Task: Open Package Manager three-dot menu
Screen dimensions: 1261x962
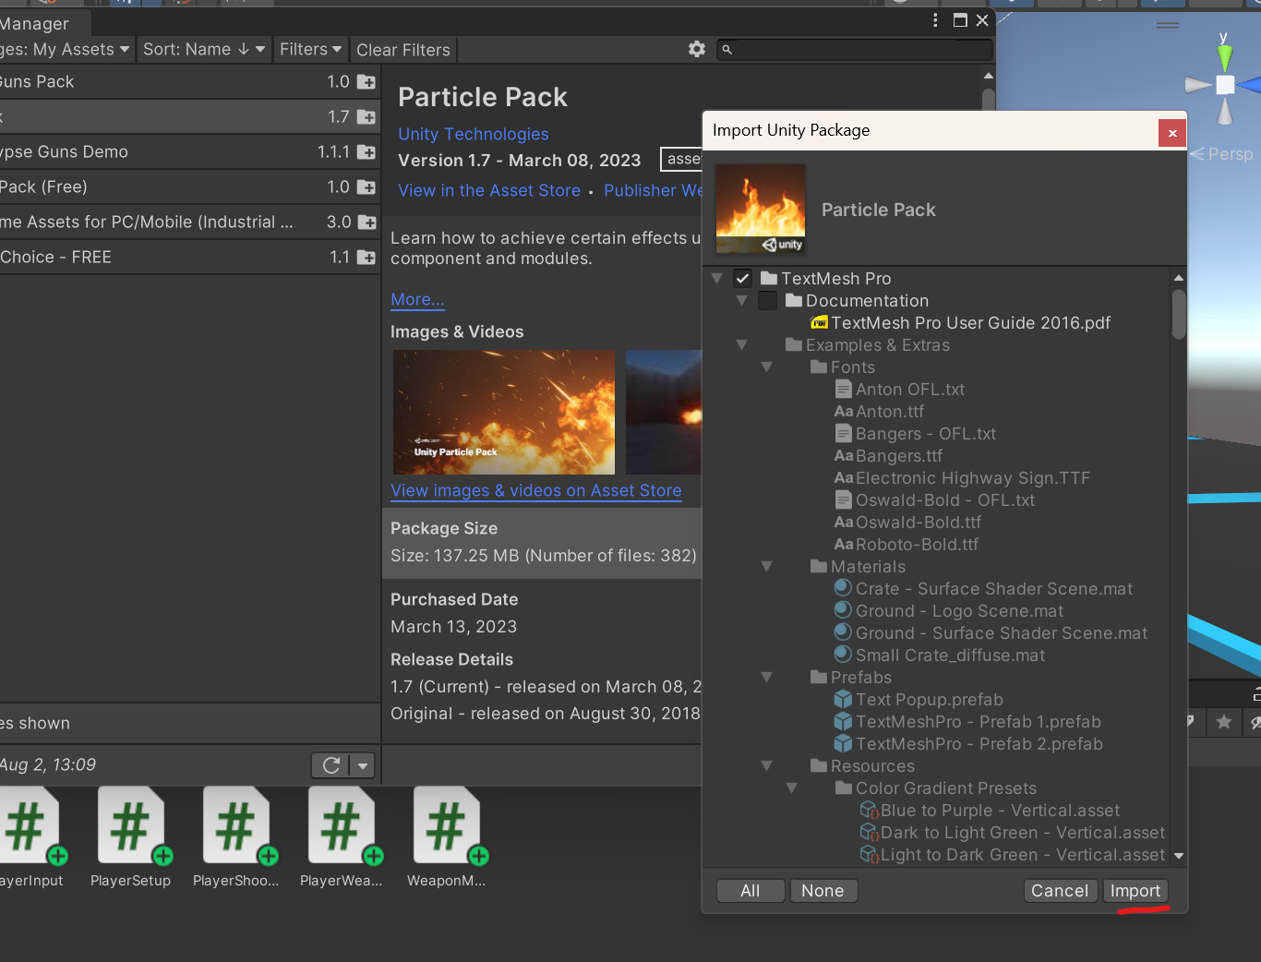Action: 935,20
